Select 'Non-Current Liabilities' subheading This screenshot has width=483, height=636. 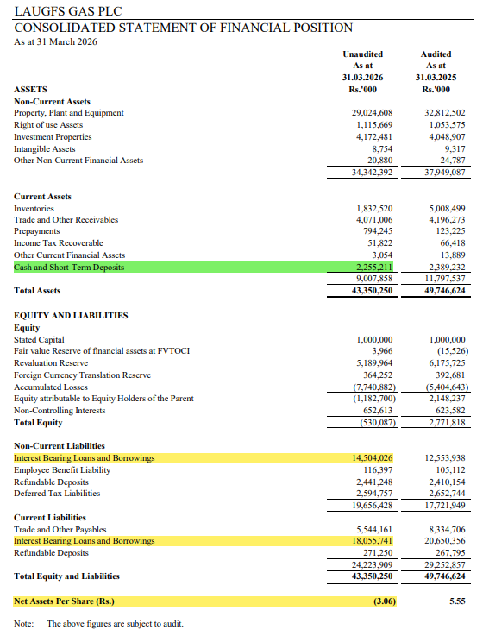tap(60, 446)
